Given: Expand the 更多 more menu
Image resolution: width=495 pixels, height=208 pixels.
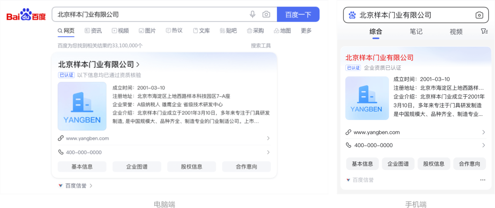Looking at the screenshot, I should coord(306,31).
